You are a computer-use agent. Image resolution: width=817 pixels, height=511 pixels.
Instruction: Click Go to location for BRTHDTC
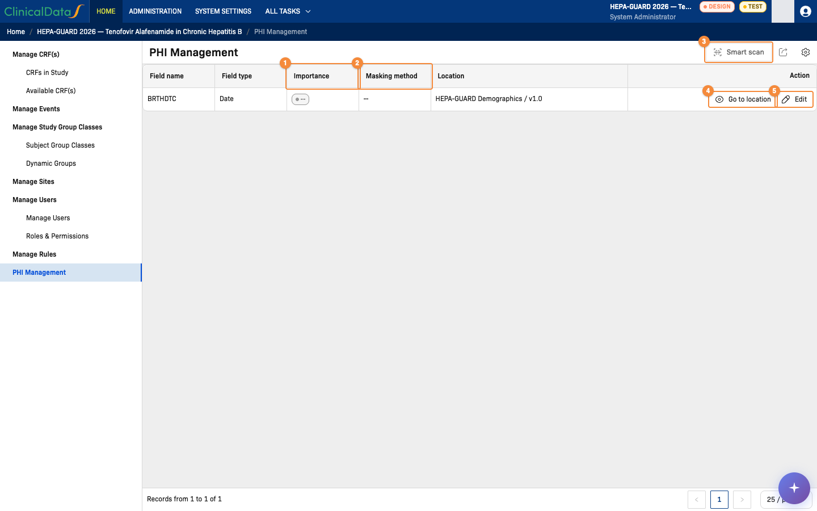pyautogui.click(x=743, y=99)
